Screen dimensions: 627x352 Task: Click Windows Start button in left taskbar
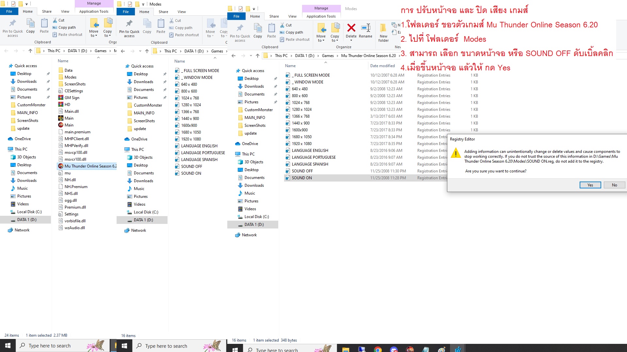click(x=8, y=345)
